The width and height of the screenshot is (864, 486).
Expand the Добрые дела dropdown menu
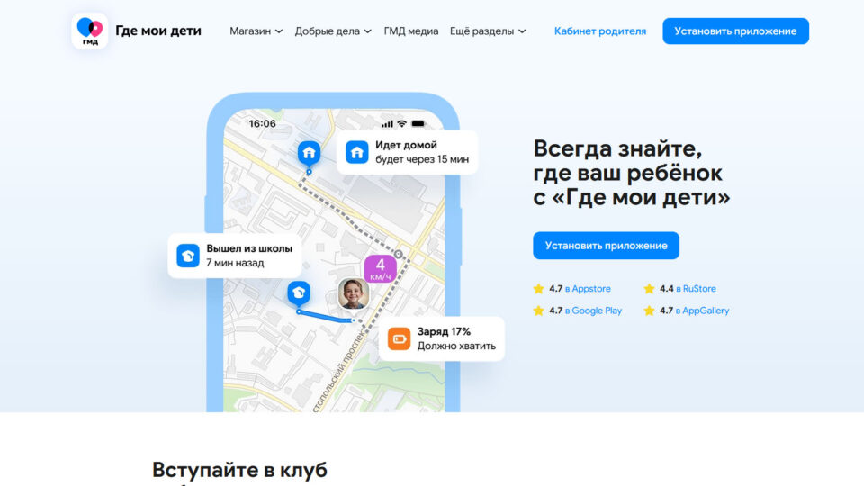click(333, 31)
